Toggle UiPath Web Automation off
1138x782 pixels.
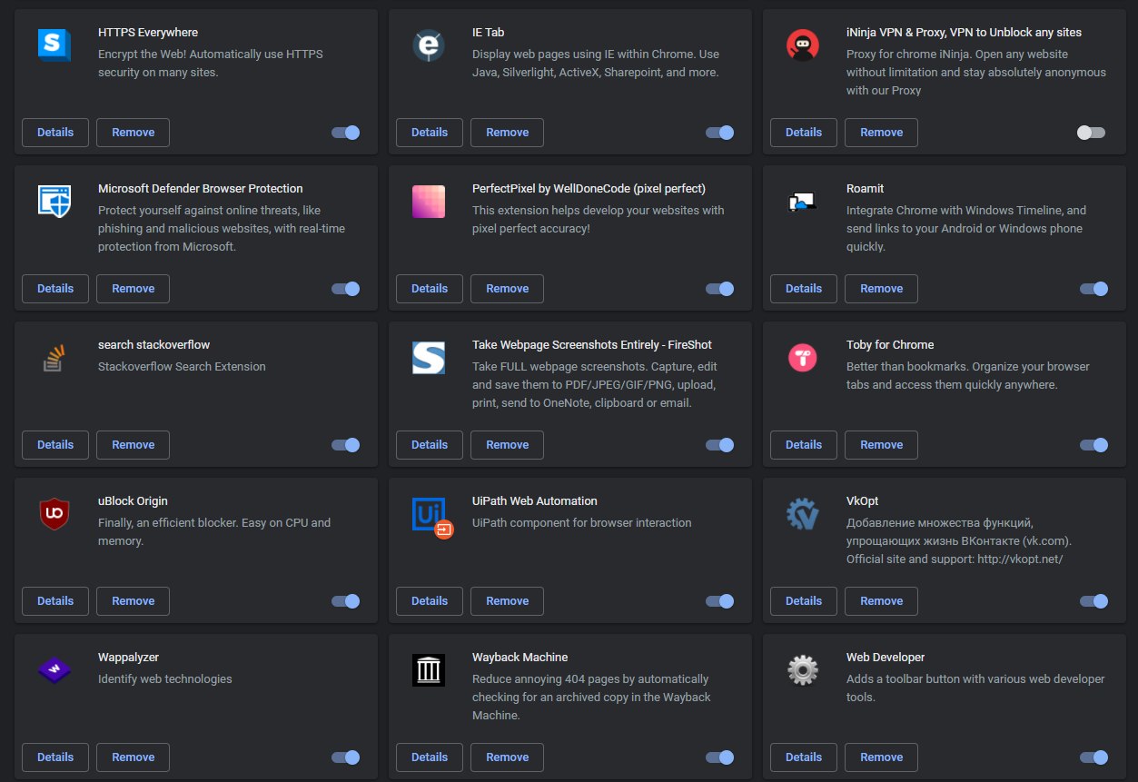click(x=720, y=601)
